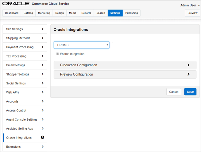
Task: Open Tax Processing settings
Action: [x=25, y=56]
